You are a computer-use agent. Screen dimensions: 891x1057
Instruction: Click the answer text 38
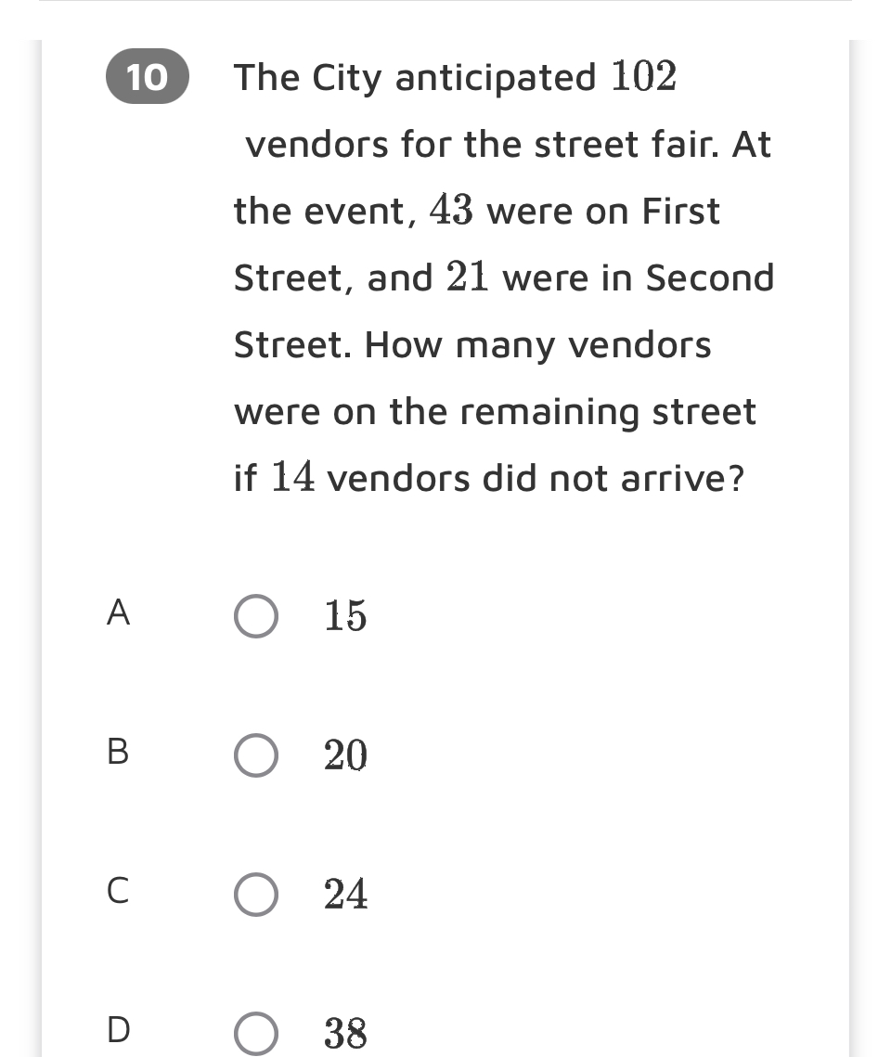click(x=344, y=1033)
